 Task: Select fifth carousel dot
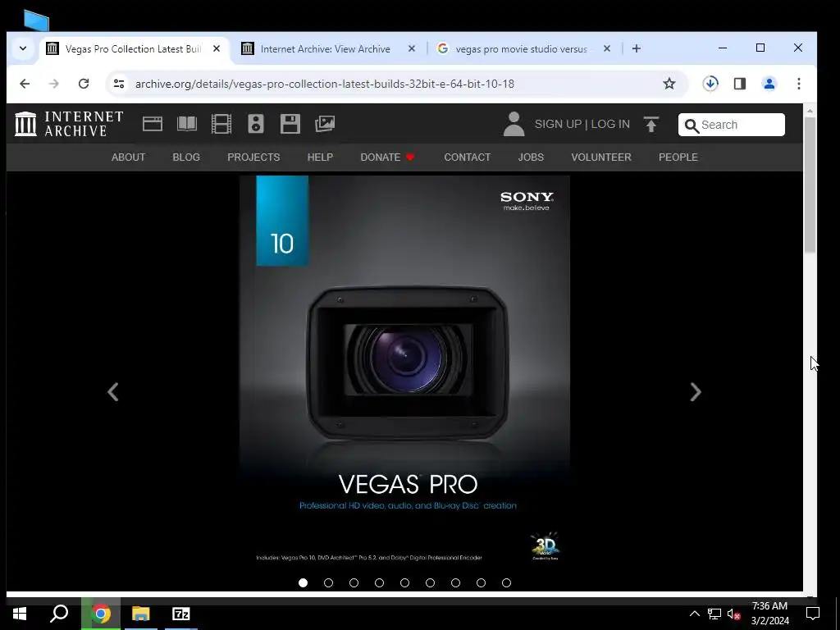(x=405, y=583)
